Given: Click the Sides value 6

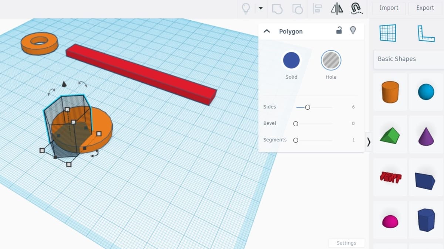Looking at the screenshot, I should [353, 107].
